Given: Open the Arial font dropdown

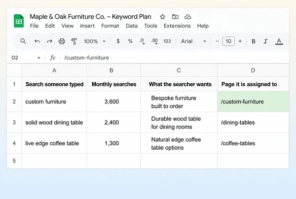Looking at the screenshot, I should point(193,41).
